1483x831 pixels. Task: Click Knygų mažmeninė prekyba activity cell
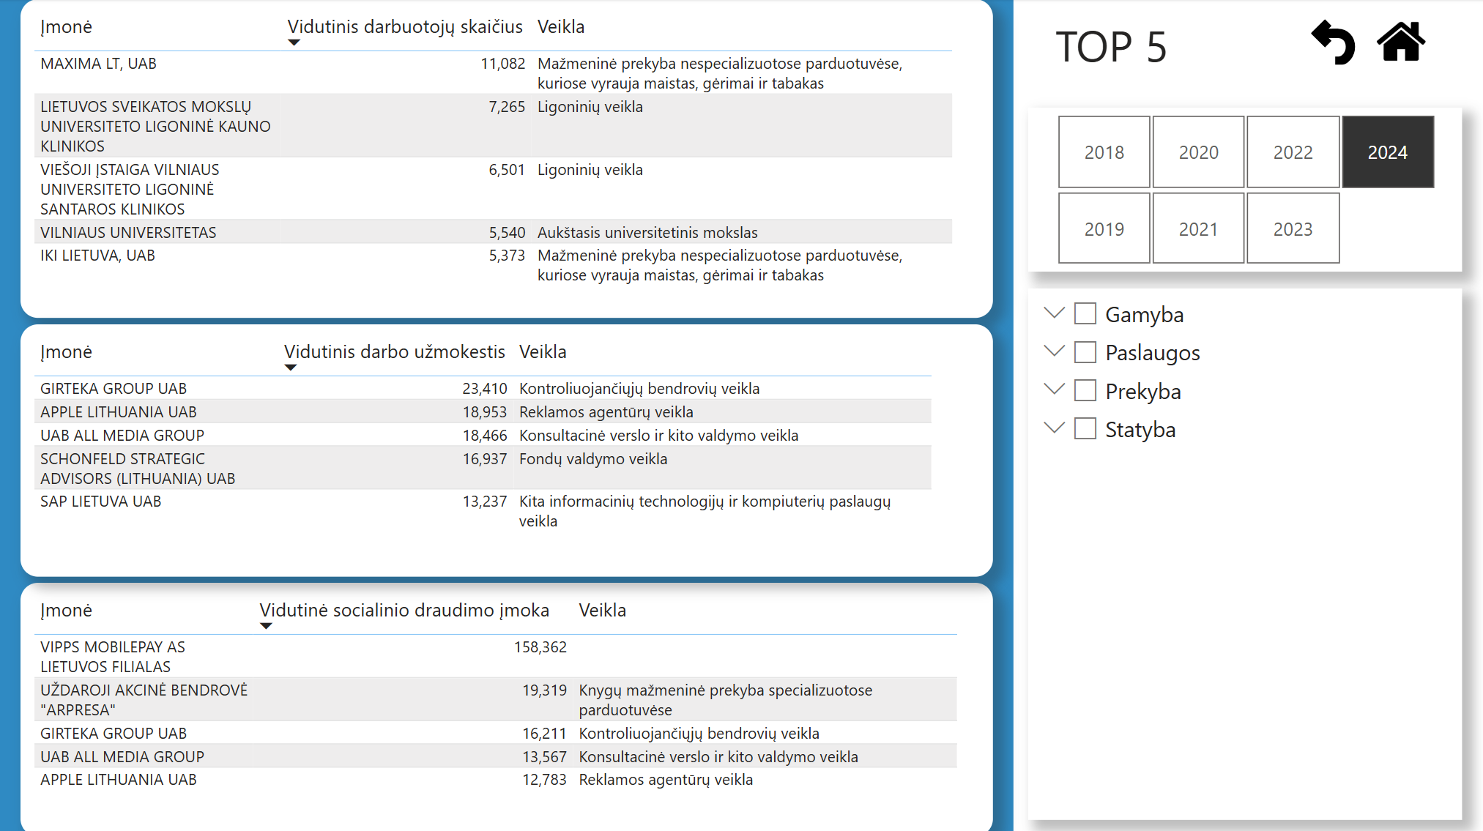[x=725, y=700]
